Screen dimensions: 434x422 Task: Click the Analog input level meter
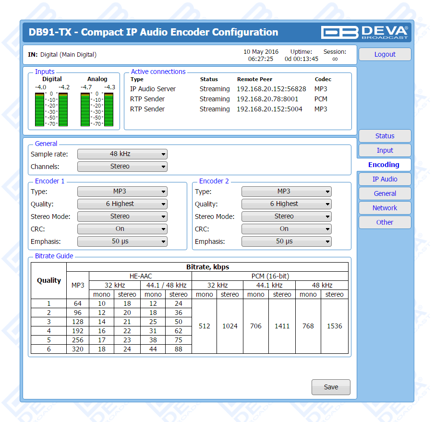[x=97, y=109]
